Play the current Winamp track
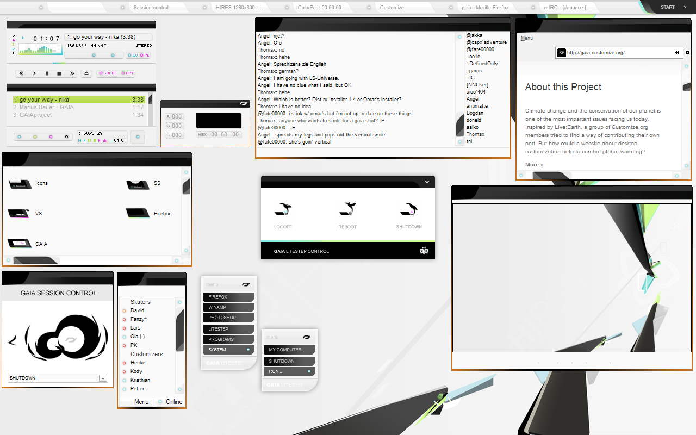Image resolution: width=696 pixels, height=435 pixels. (x=34, y=73)
